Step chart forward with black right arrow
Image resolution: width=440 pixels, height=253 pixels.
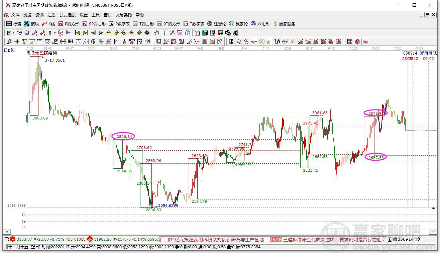tap(101, 33)
